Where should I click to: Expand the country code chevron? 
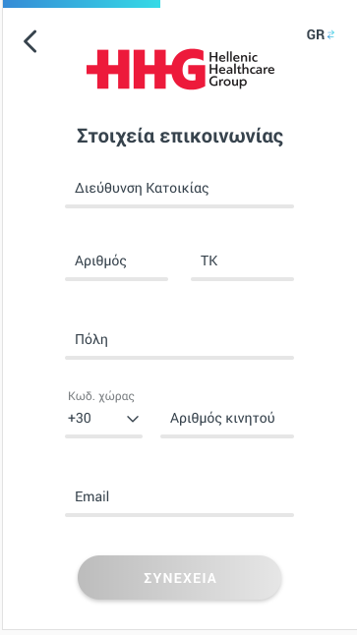point(133,419)
